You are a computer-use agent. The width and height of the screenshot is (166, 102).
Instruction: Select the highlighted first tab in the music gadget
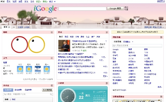(x=8, y=90)
